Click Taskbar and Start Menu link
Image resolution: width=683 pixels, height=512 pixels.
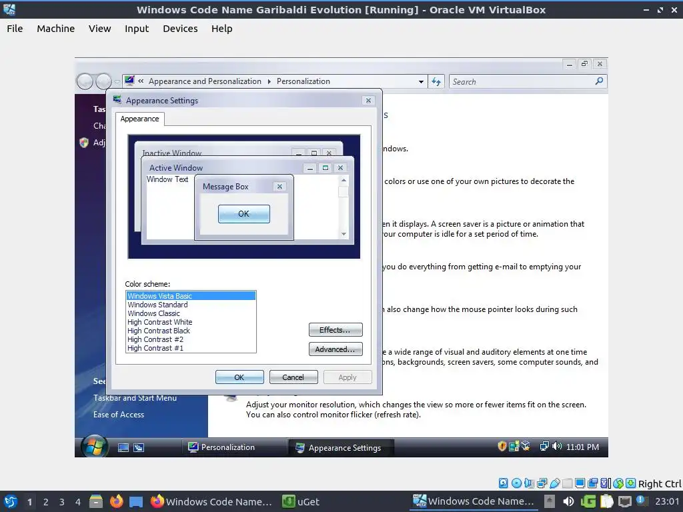tap(135, 398)
